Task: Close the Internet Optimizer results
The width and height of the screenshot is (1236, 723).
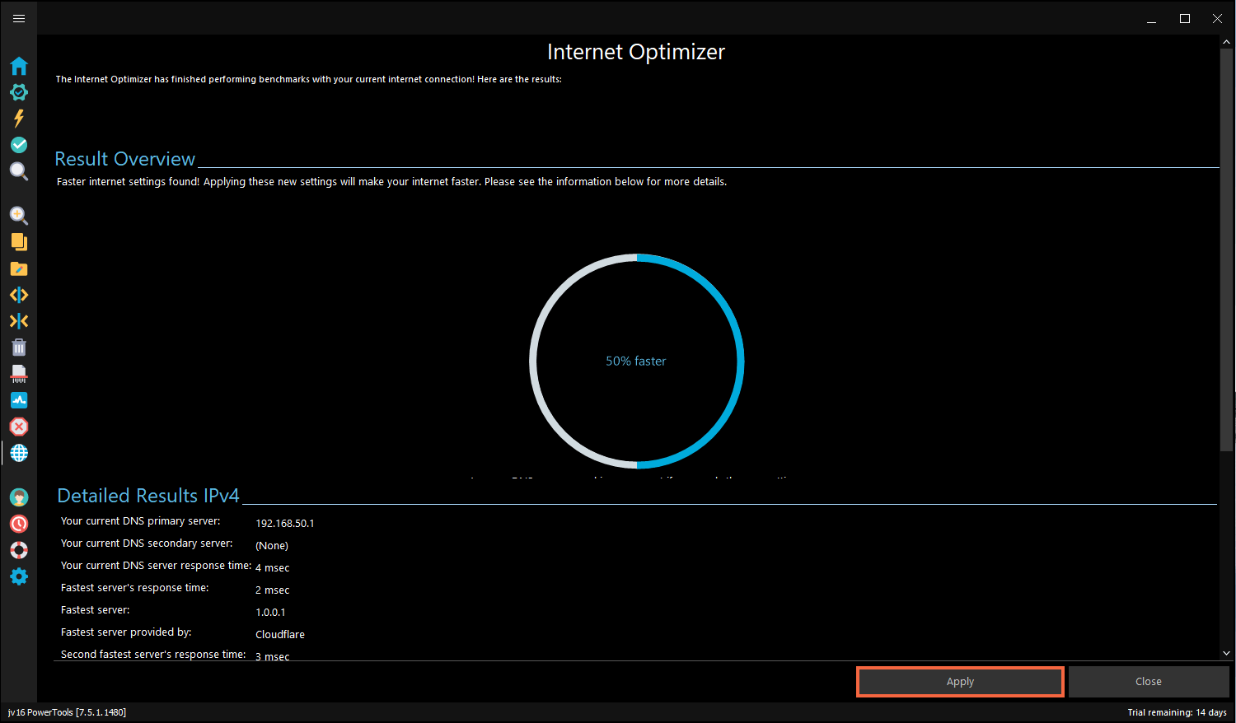Action: (x=1149, y=682)
